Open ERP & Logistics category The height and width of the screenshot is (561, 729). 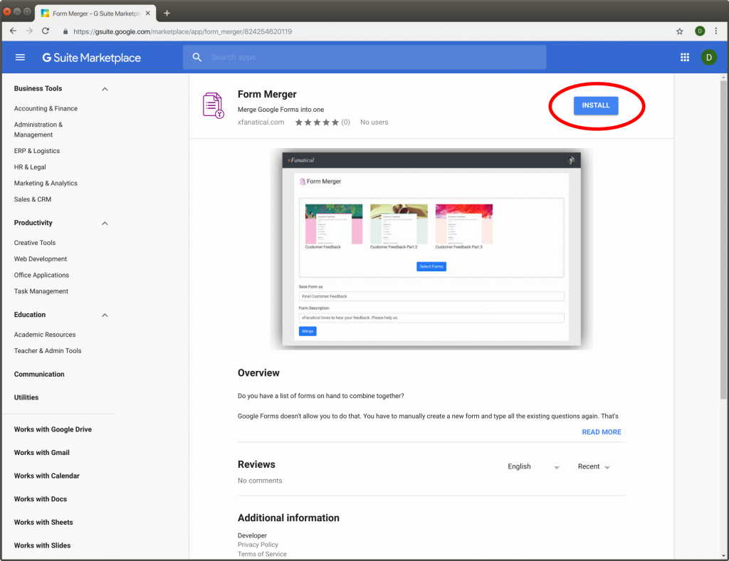37,151
